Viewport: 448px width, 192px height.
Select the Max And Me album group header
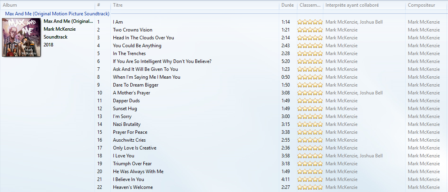coord(57,14)
